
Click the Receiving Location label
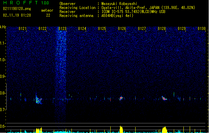click(x=77, y=8)
